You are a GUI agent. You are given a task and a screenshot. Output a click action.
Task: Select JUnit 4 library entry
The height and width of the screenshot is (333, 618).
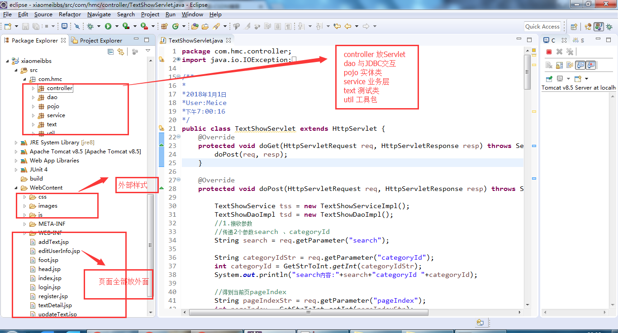38,170
